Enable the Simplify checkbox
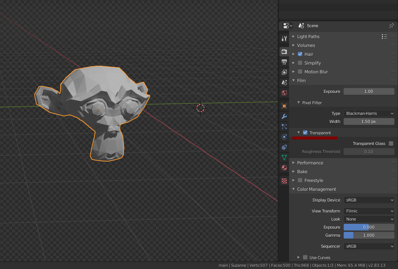Screen dimensions: 398x269 click(300, 63)
